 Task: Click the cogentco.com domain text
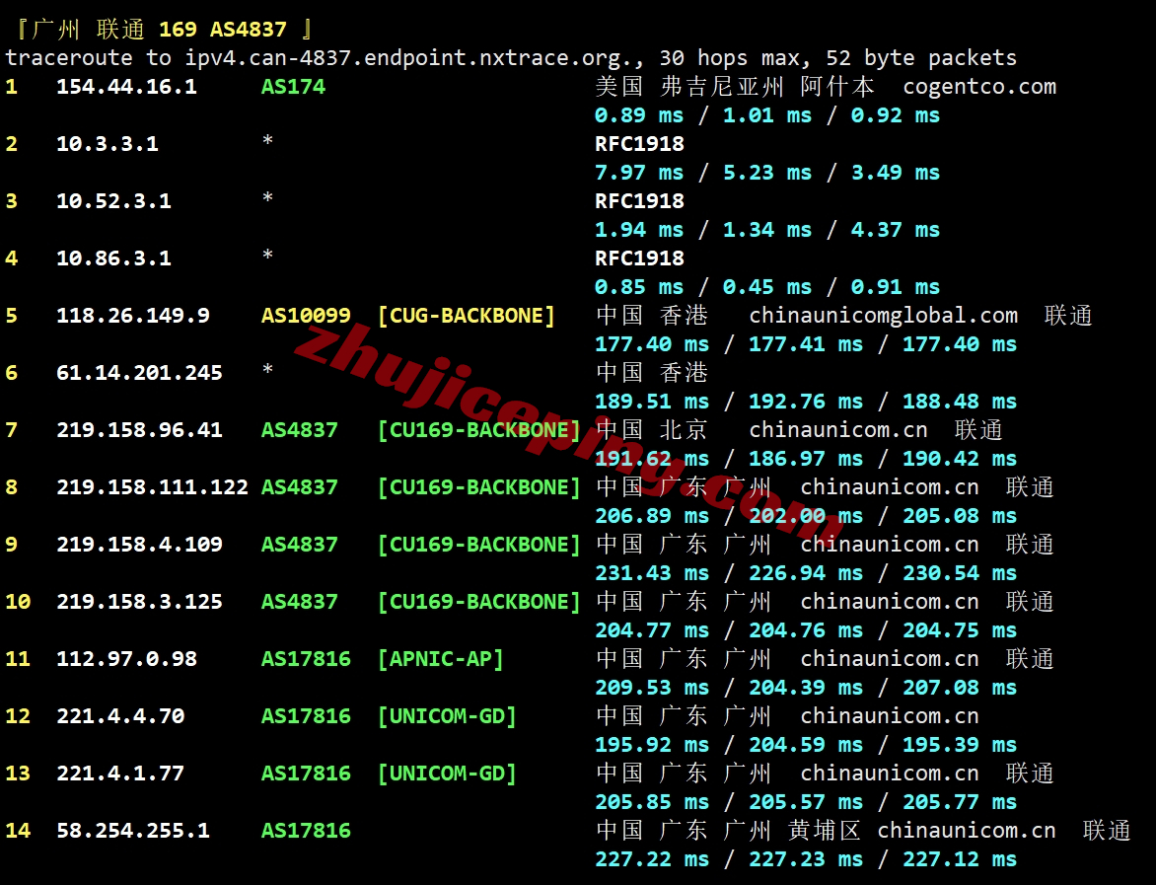click(979, 87)
